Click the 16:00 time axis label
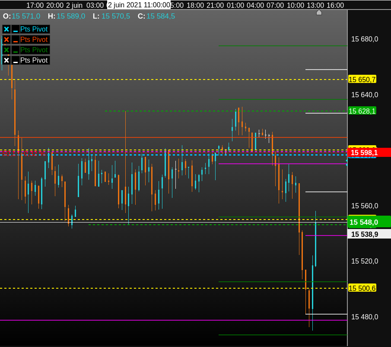Viewport: 391px width, 347px height. tap(335, 5)
